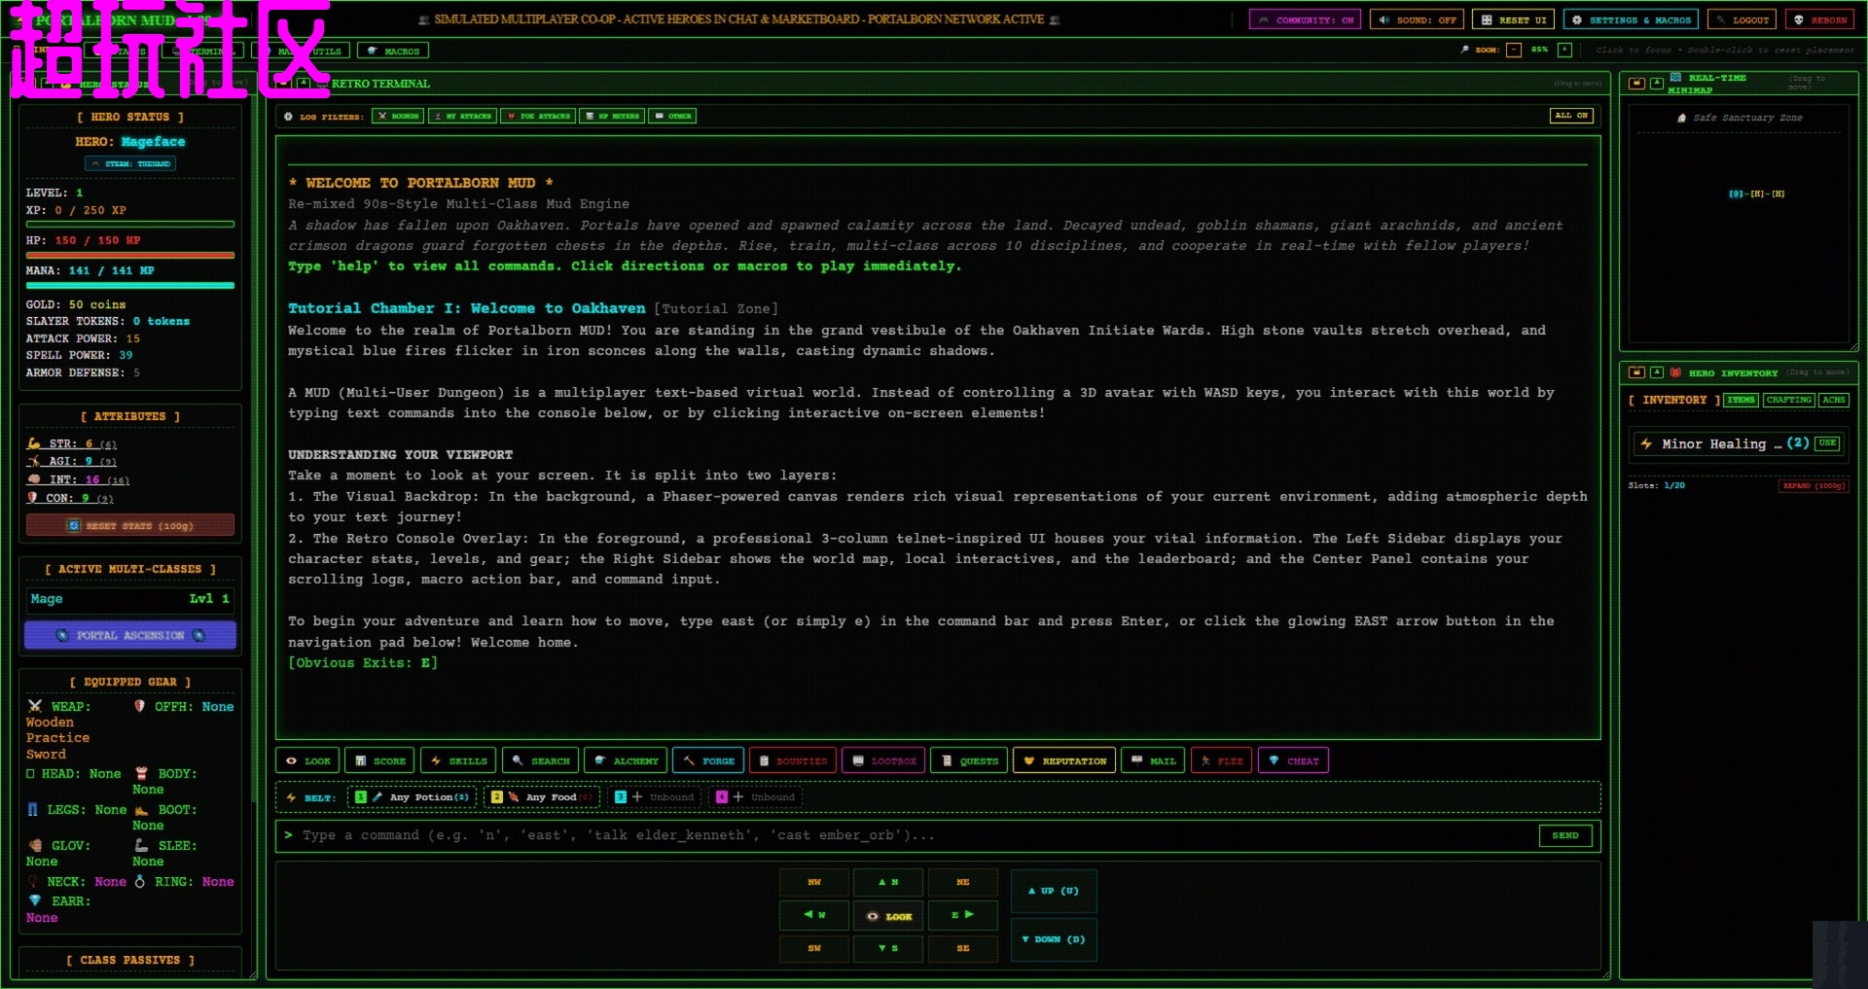Open the Quests action button
The image size is (1868, 989).
click(969, 760)
